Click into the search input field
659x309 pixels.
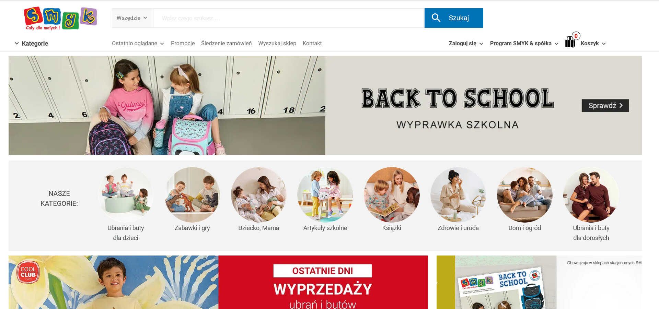pos(289,18)
